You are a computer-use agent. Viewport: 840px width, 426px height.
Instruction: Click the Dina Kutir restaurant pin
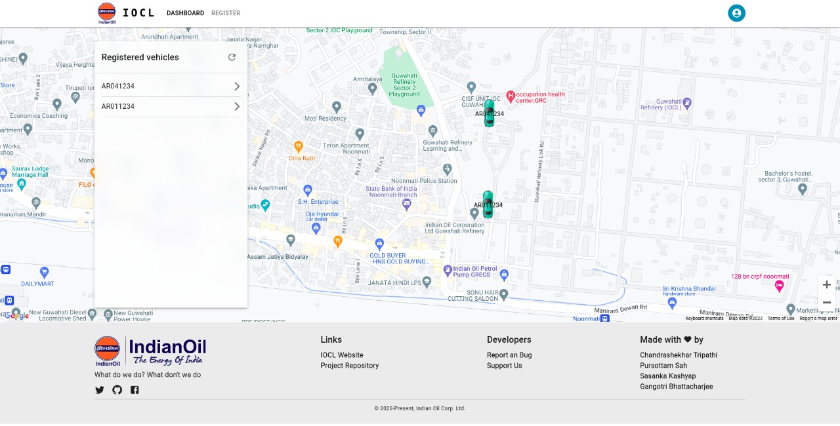click(x=298, y=146)
